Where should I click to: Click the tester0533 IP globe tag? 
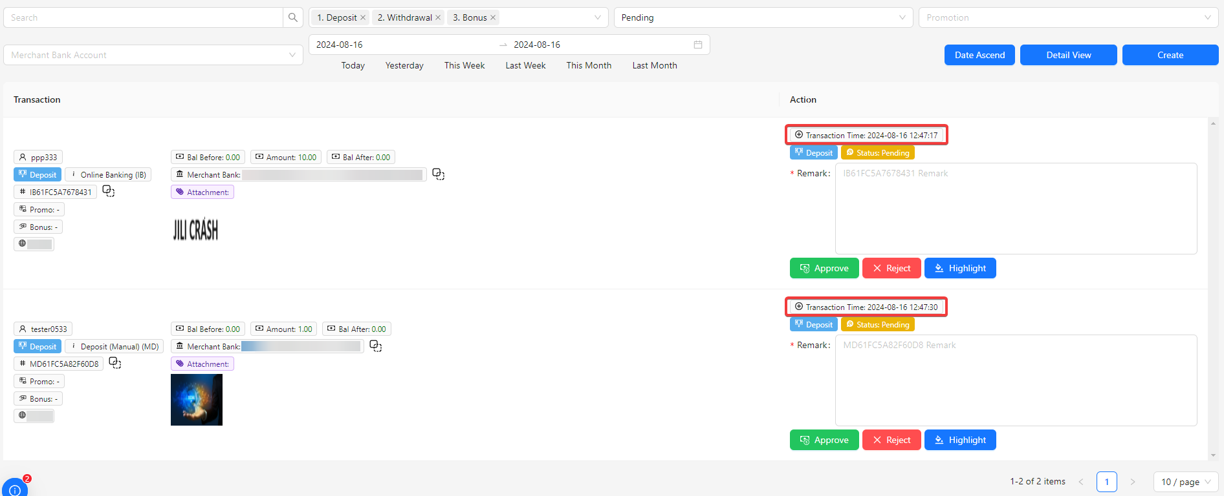point(34,415)
